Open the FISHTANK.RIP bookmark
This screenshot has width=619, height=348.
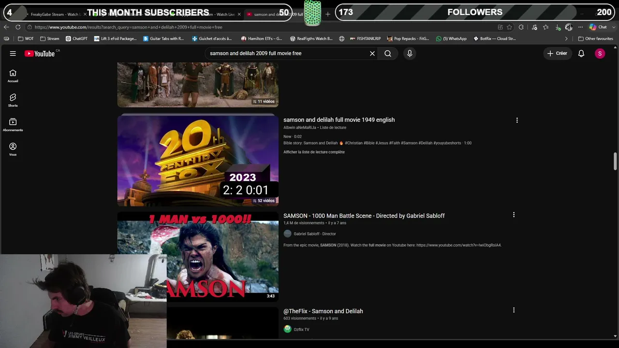click(365, 39)
